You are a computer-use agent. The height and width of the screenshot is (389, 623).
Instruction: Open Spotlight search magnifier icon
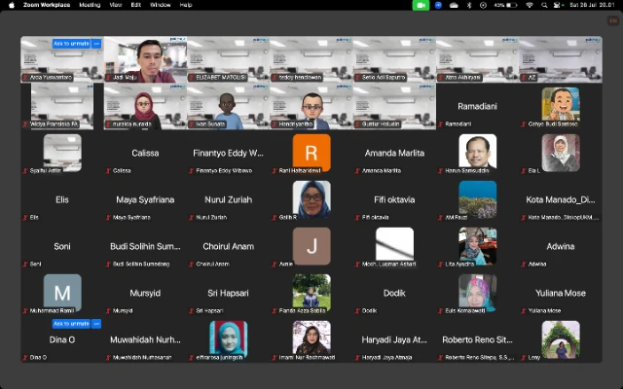pyautogui.click(x=544, y=5)
